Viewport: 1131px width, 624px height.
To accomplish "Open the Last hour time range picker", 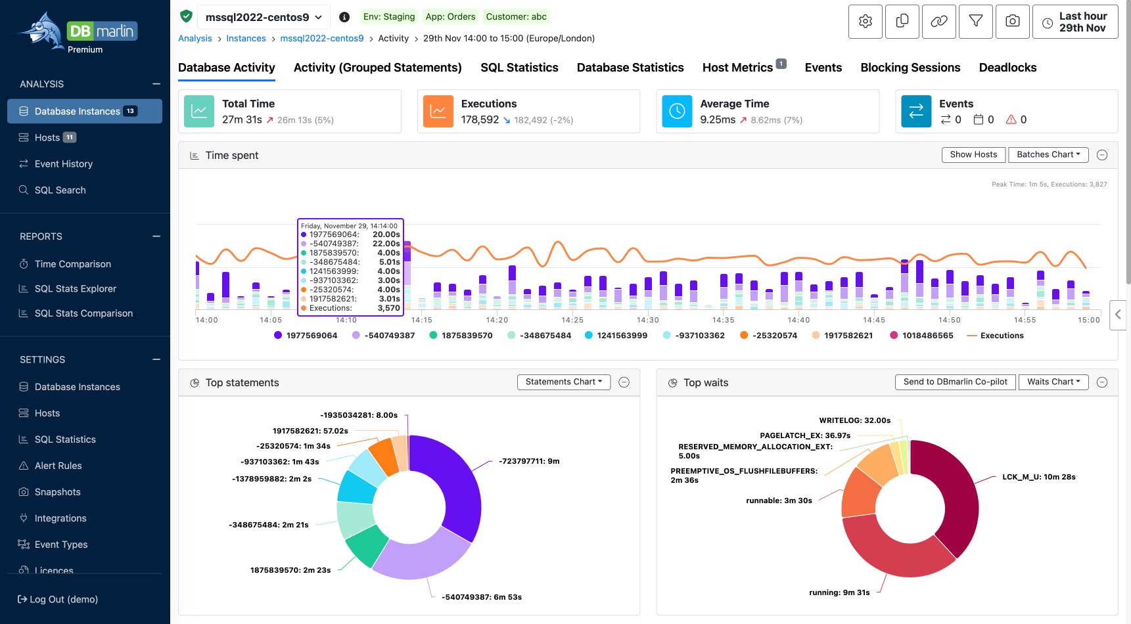I will click(1075, 22).
